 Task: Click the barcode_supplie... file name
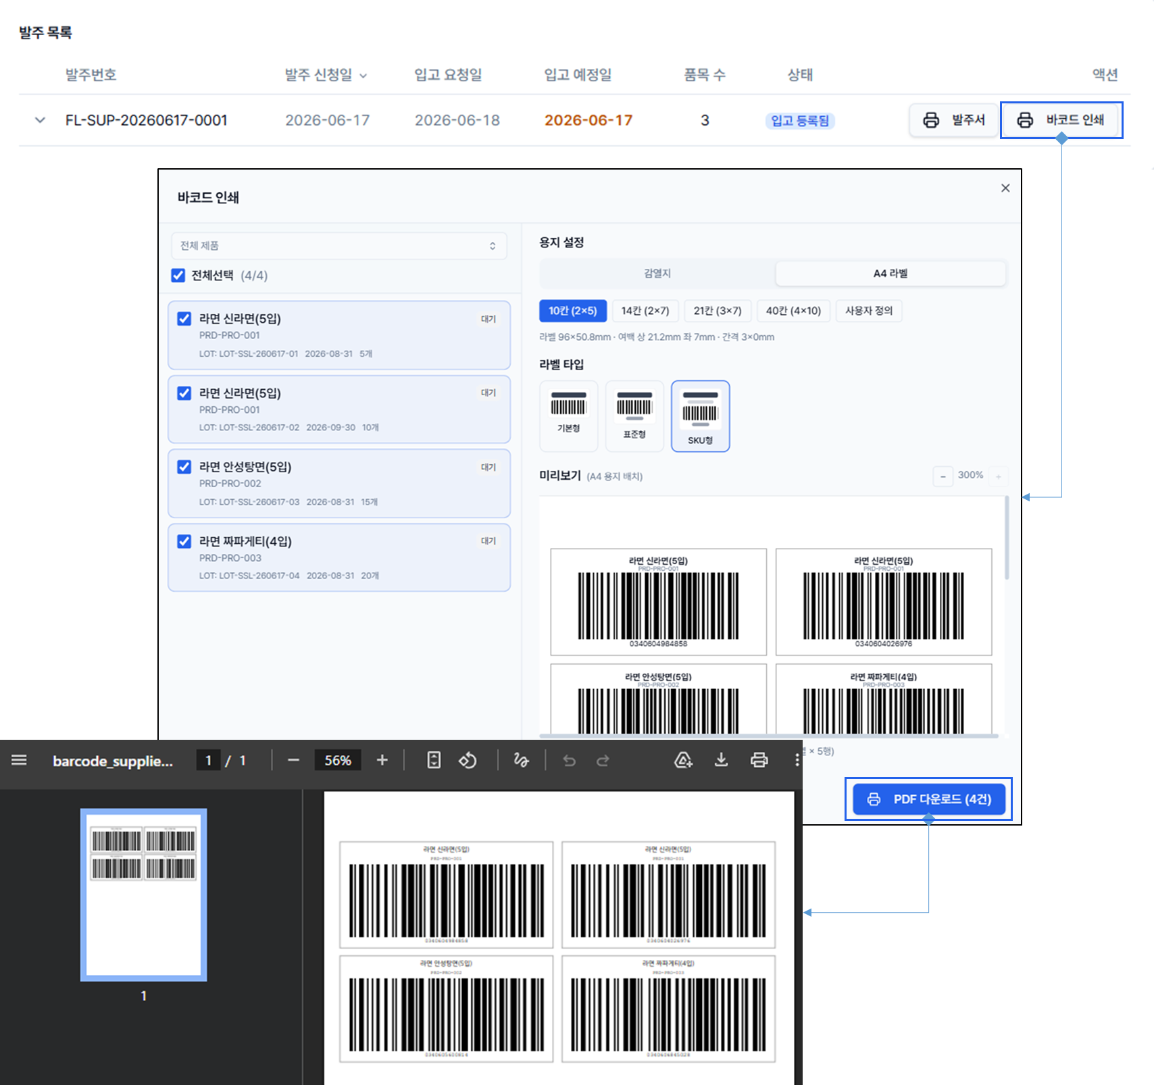pos(113,761)
